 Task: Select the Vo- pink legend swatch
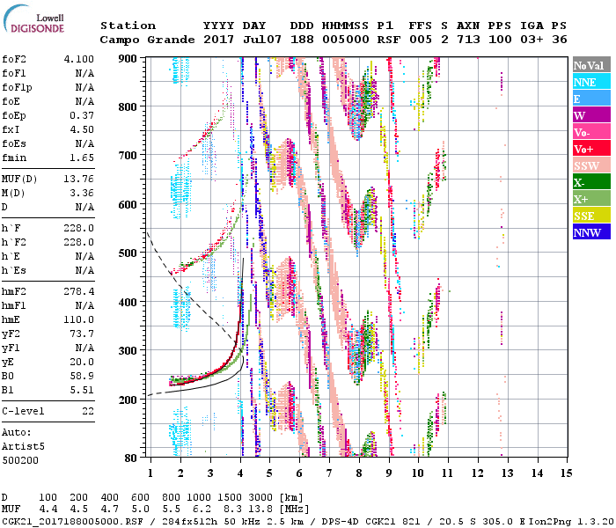pos(590,132)
